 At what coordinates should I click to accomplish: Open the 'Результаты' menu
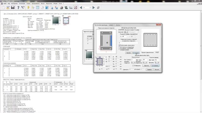point(49,3)
